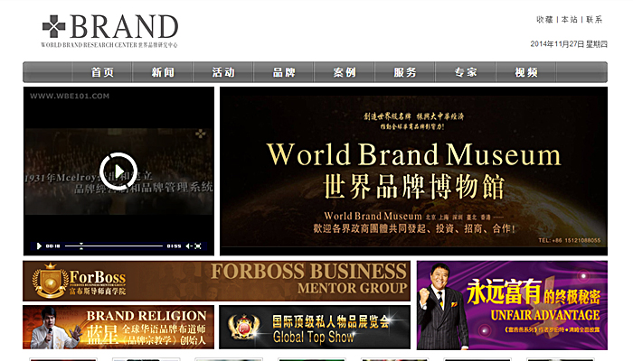Open the 首页 menu item
Viewport: 633px width, 361px height.
click(x=102, y=72)
